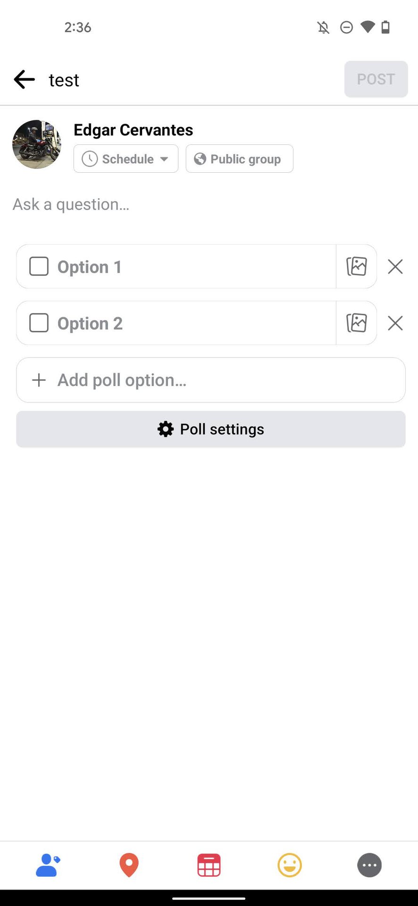The height and width of the screenshot is (906, 418).
Task: Expand the Schedule dropdown
Action: click(x=126, y=159)
